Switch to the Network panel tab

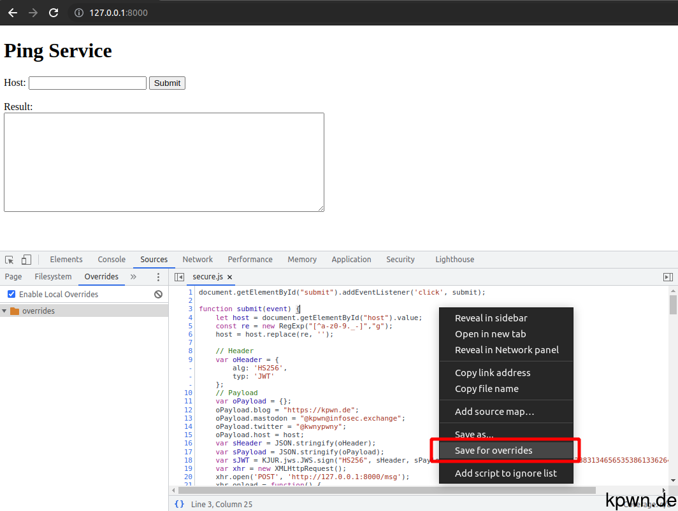click(198, 259)
